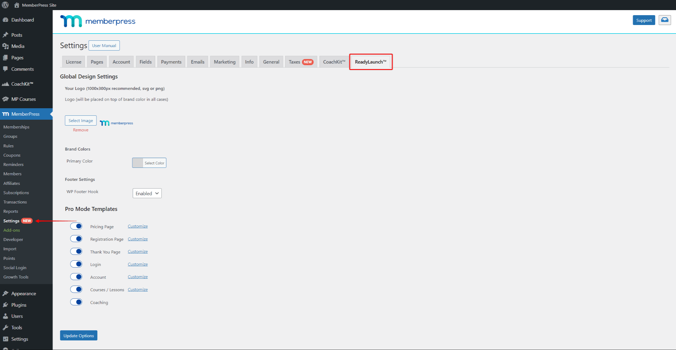Click the User Manual button
676x350 pixels.
[104, 45]
